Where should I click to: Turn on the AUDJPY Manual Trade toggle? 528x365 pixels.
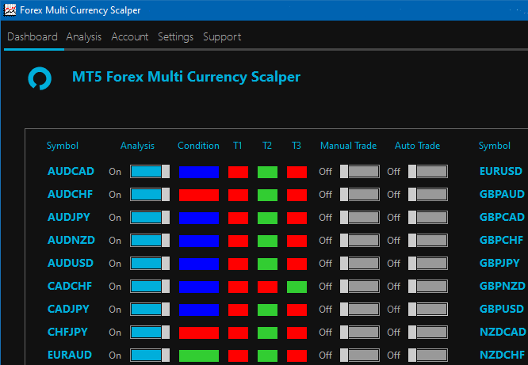click(x=360, y=217)
